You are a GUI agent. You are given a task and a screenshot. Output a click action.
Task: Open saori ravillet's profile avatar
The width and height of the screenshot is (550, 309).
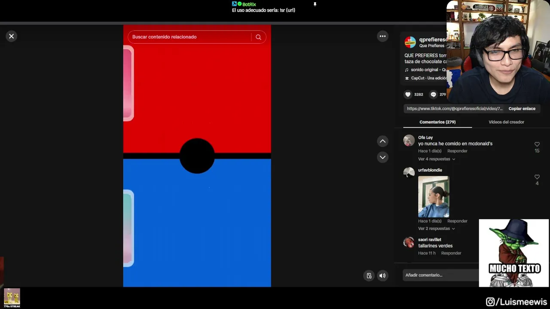[409, 242]
